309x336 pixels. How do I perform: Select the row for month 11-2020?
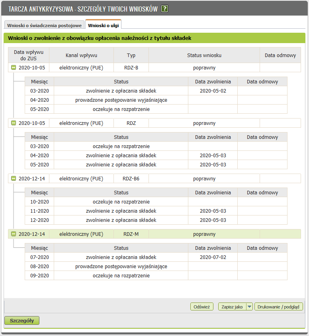(156, 211)
